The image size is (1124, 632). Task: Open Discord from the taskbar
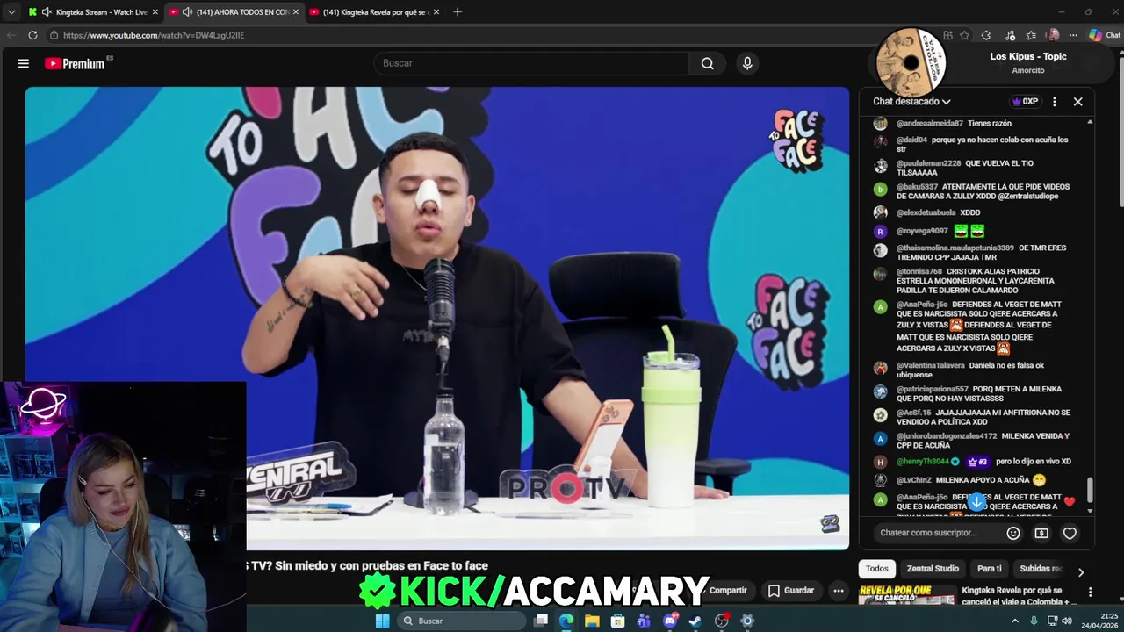tap(670, 621)
